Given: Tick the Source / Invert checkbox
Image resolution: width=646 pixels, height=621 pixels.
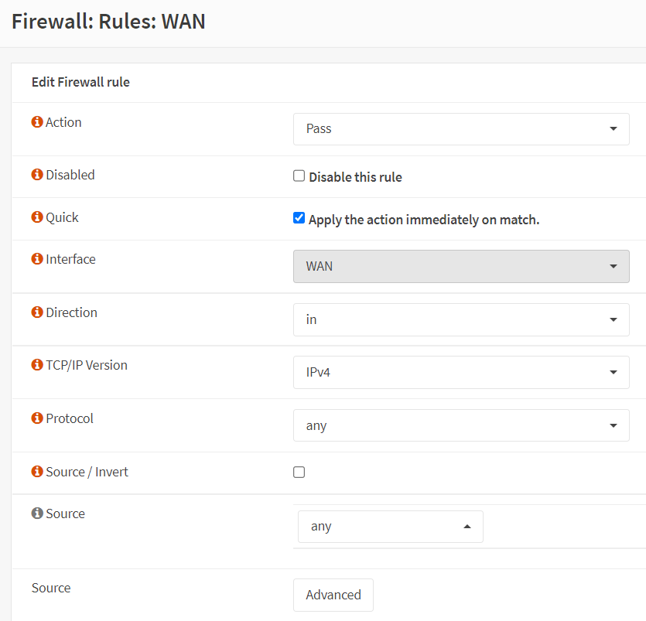Looking at the screenshot, I should pos(299,473).
